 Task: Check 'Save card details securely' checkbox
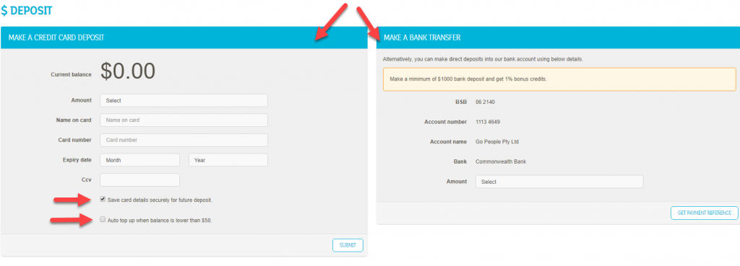[103, 199]
